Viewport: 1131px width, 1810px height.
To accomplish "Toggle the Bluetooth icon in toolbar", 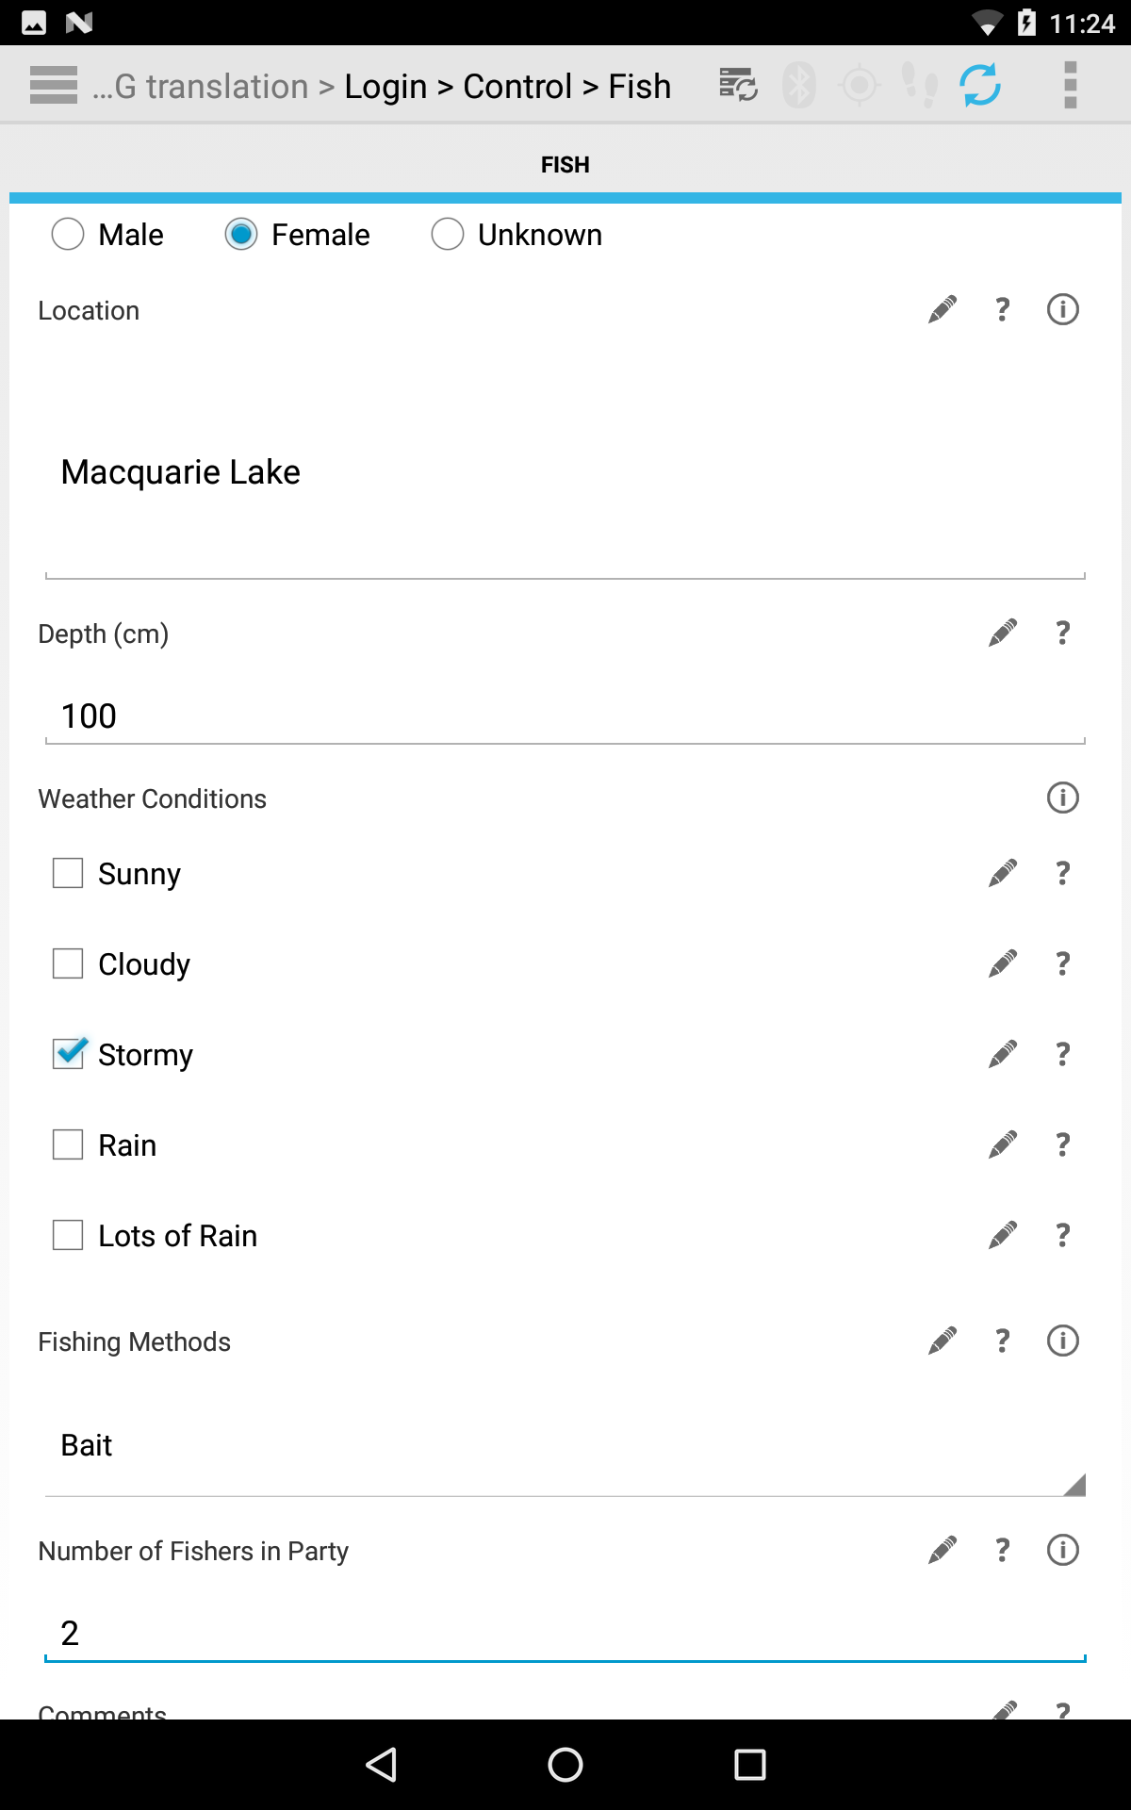I will click(799, 86).
